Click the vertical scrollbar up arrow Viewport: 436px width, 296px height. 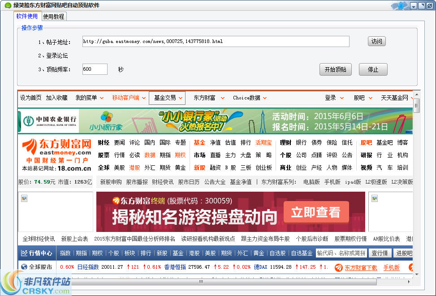(x=417, y=94)
